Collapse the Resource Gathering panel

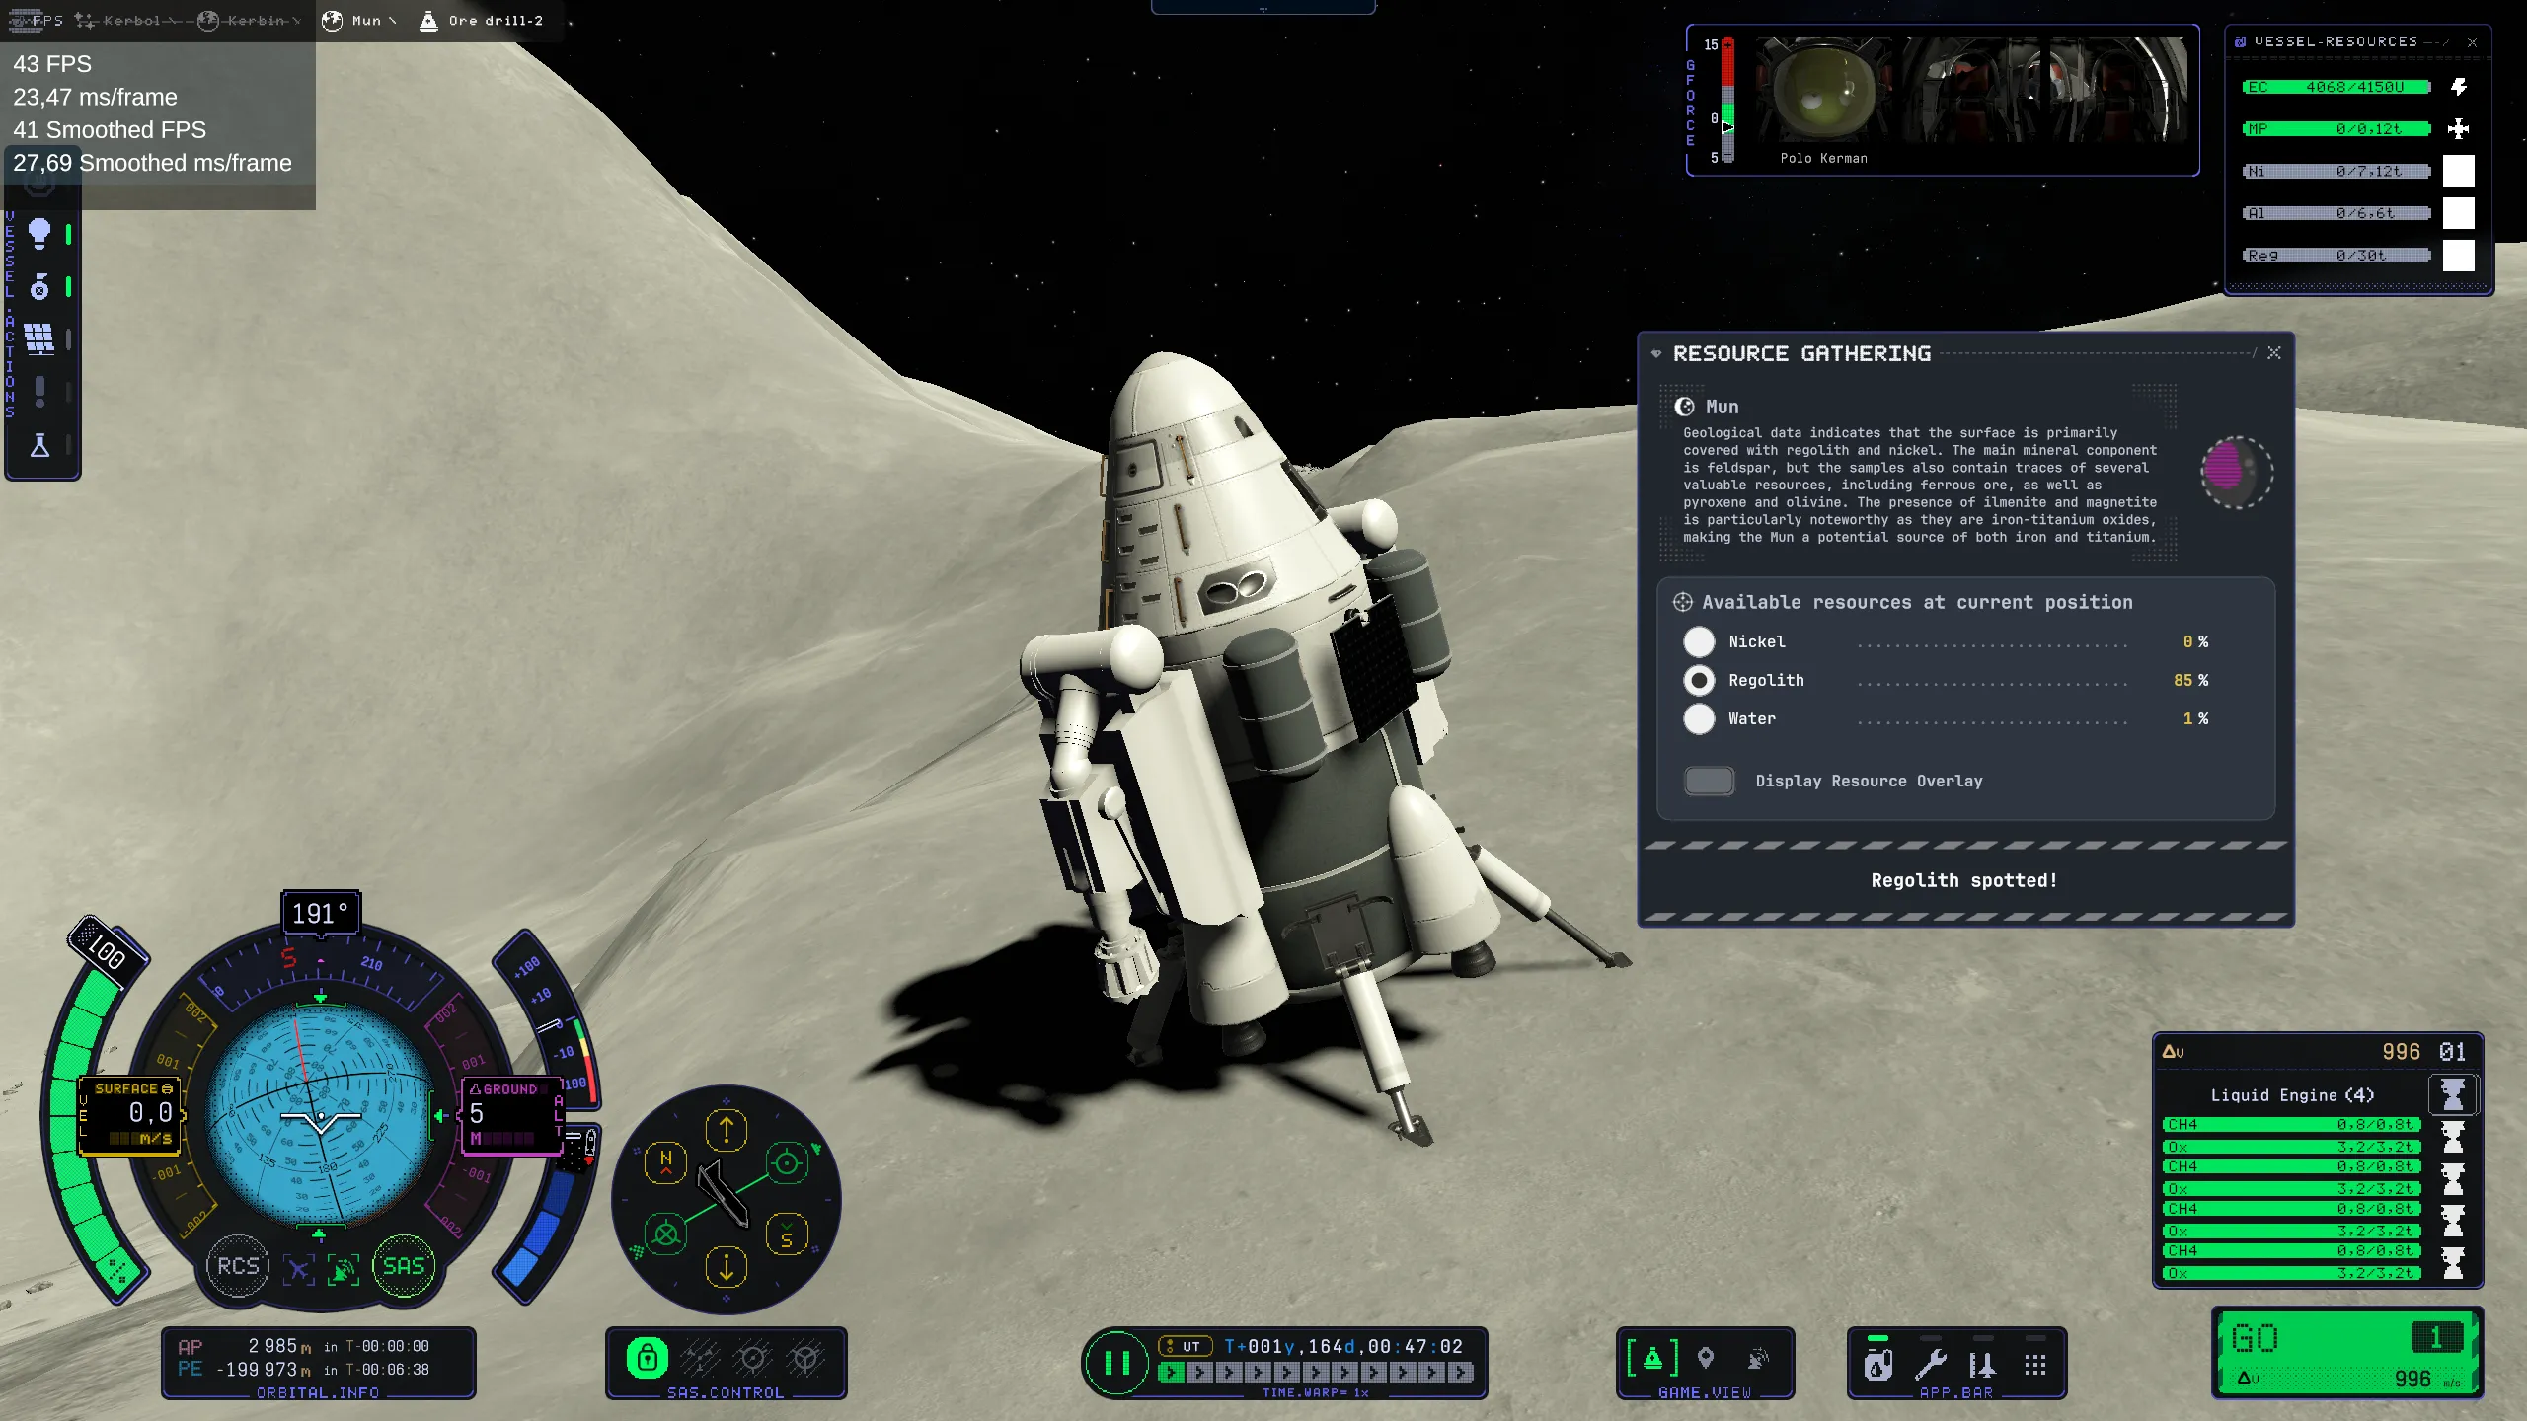1656,353
